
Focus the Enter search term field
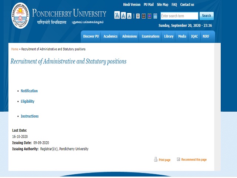coord(179,16)
